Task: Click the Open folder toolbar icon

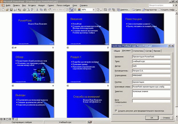Action: [7, 10]
